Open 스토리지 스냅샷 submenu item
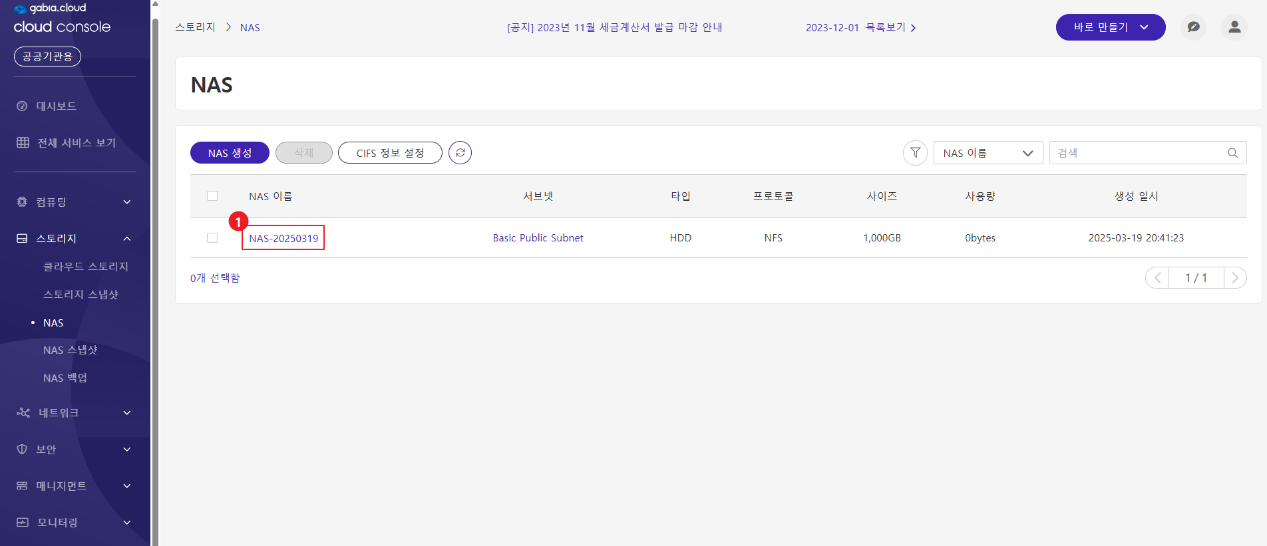The height and width of the screenshot is (546, 1267). pos(81,295)
